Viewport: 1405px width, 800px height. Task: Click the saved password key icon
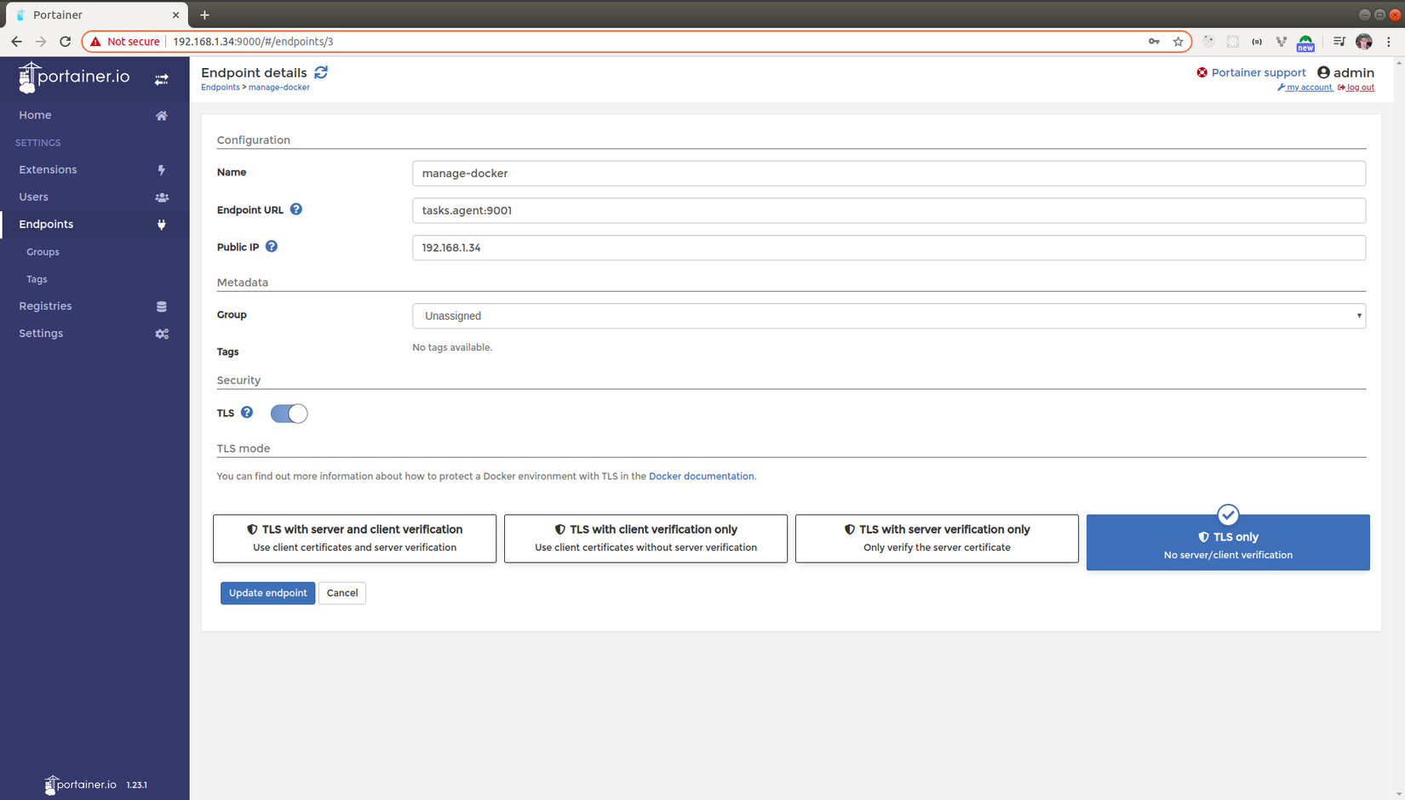(x=1154, y=41)
